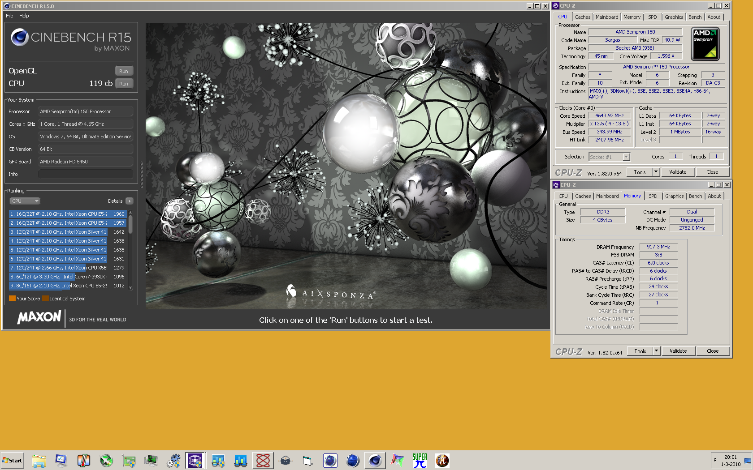Open the thermometer temperature app in taskbar
The image size is (753, 470).
point(83,461)
